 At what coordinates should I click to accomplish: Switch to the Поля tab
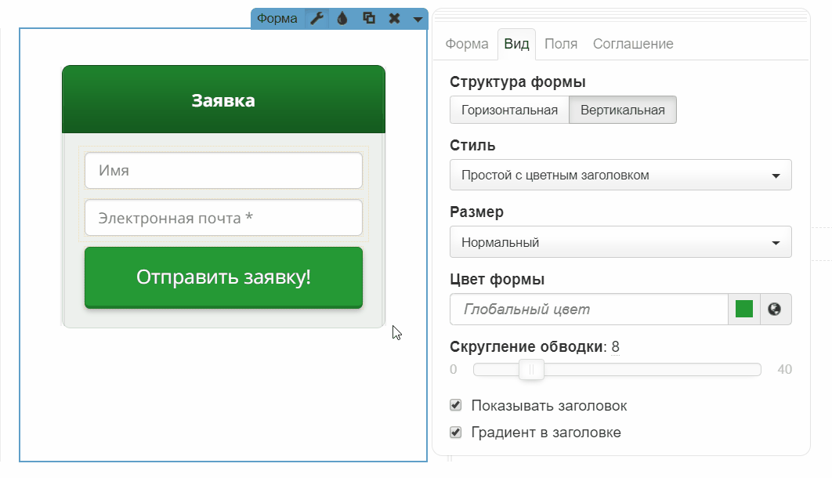(561, 44)
